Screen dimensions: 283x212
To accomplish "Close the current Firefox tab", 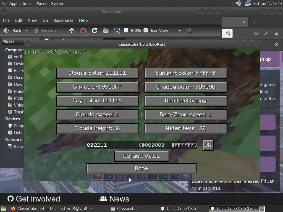I will click(244, 22).
